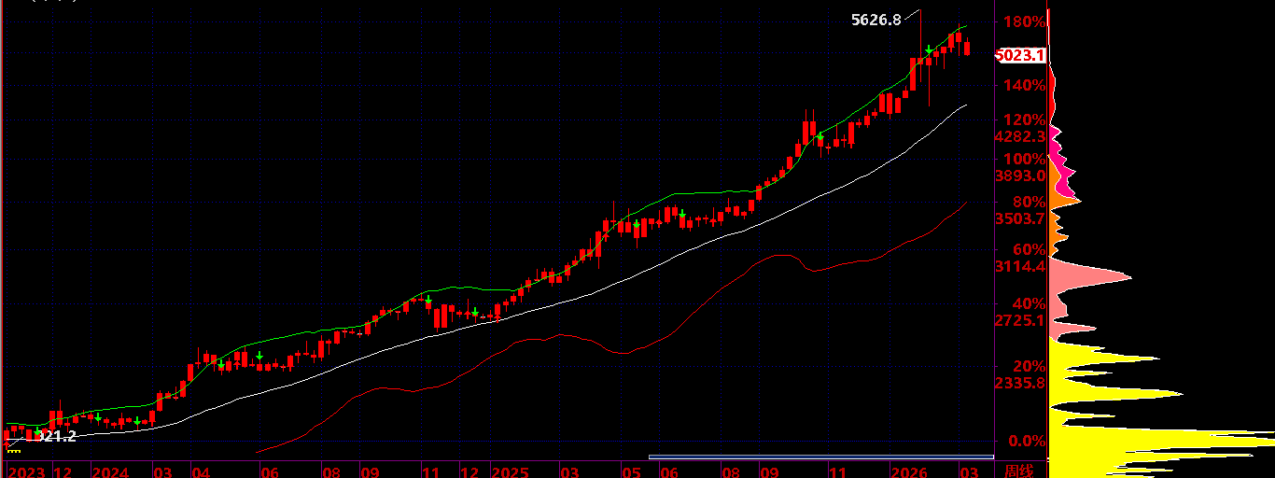
Task: Jump to the 2026 time axis label
Action: [909, 471]
